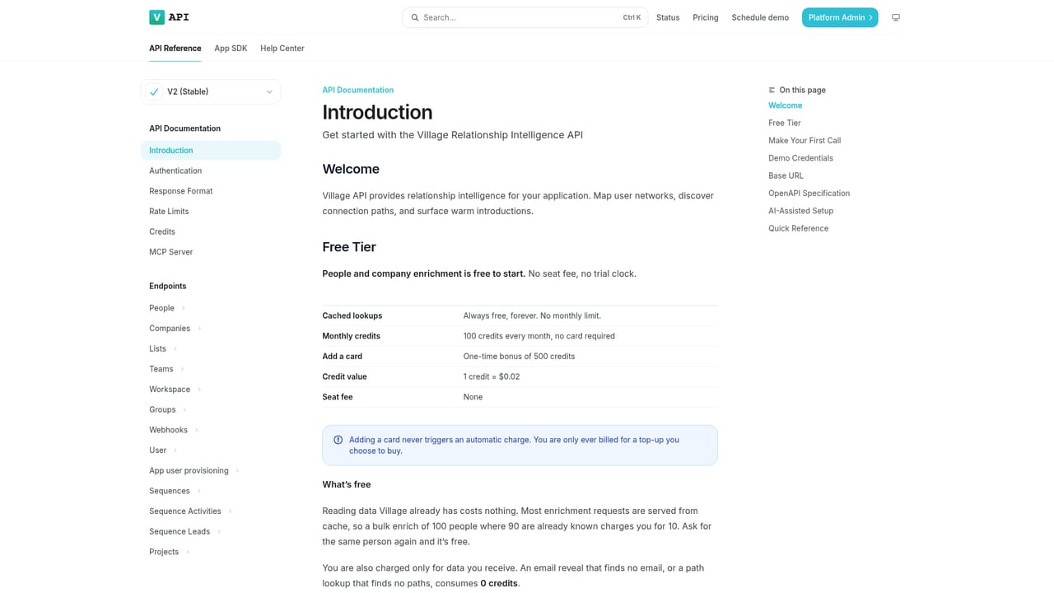Jump to Quick Reference section

tap(799, 228)
